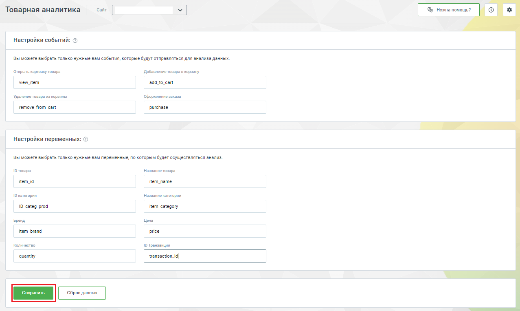Select the purchase input field

205,107
